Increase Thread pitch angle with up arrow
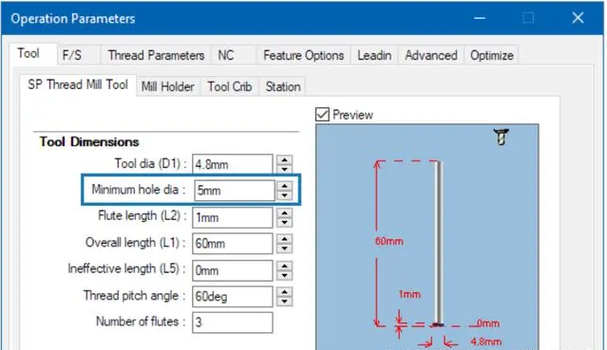607x350 pixels. [x=285, y=292]
